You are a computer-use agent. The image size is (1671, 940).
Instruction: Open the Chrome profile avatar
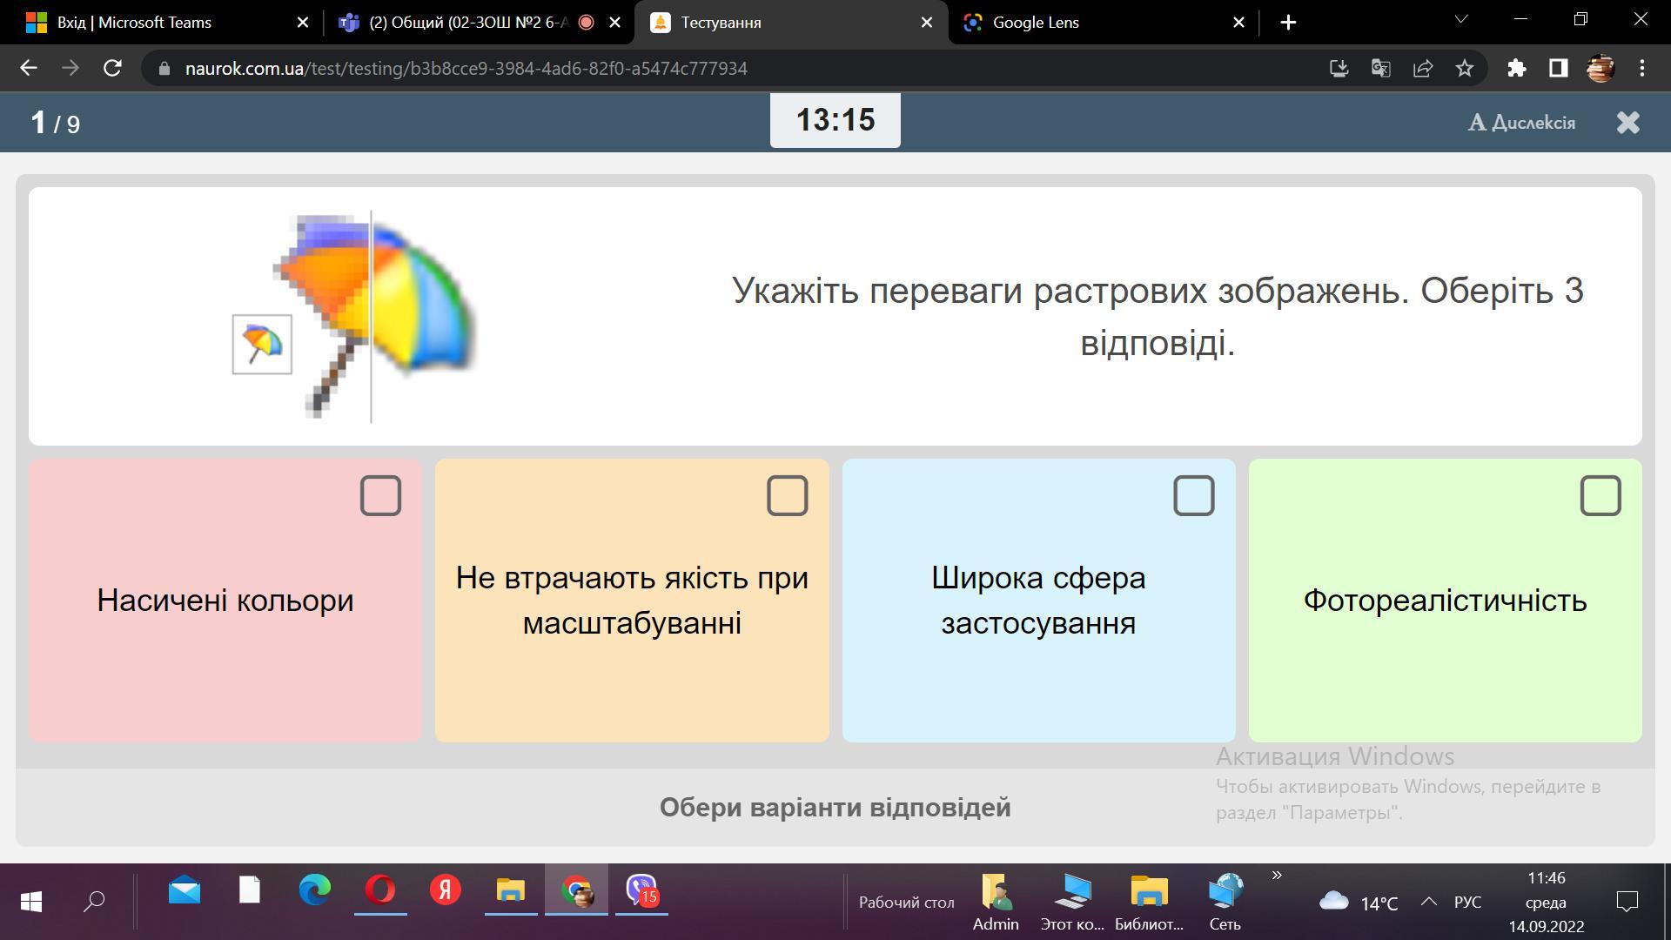[1601, 68]
